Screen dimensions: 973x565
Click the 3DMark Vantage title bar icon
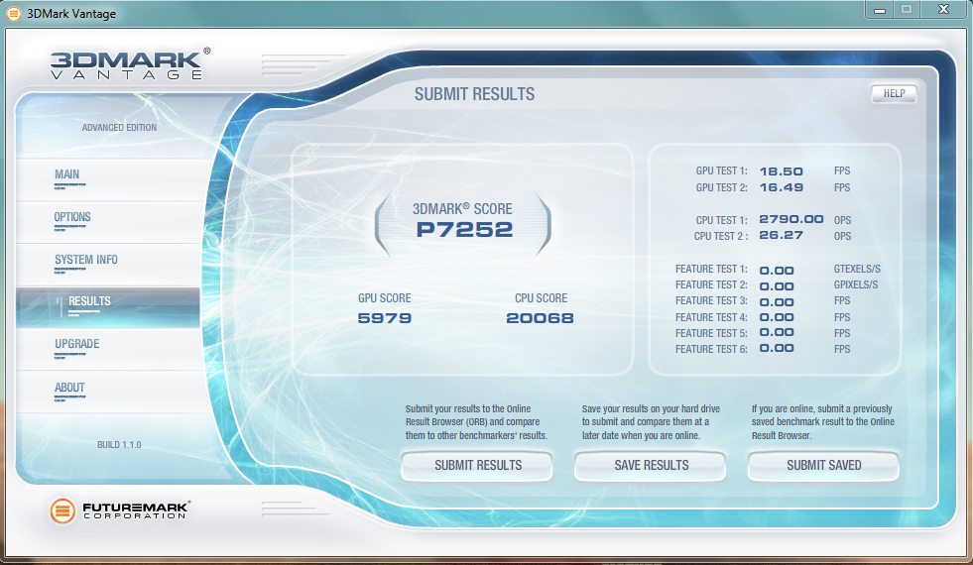(x=13, y=13)
